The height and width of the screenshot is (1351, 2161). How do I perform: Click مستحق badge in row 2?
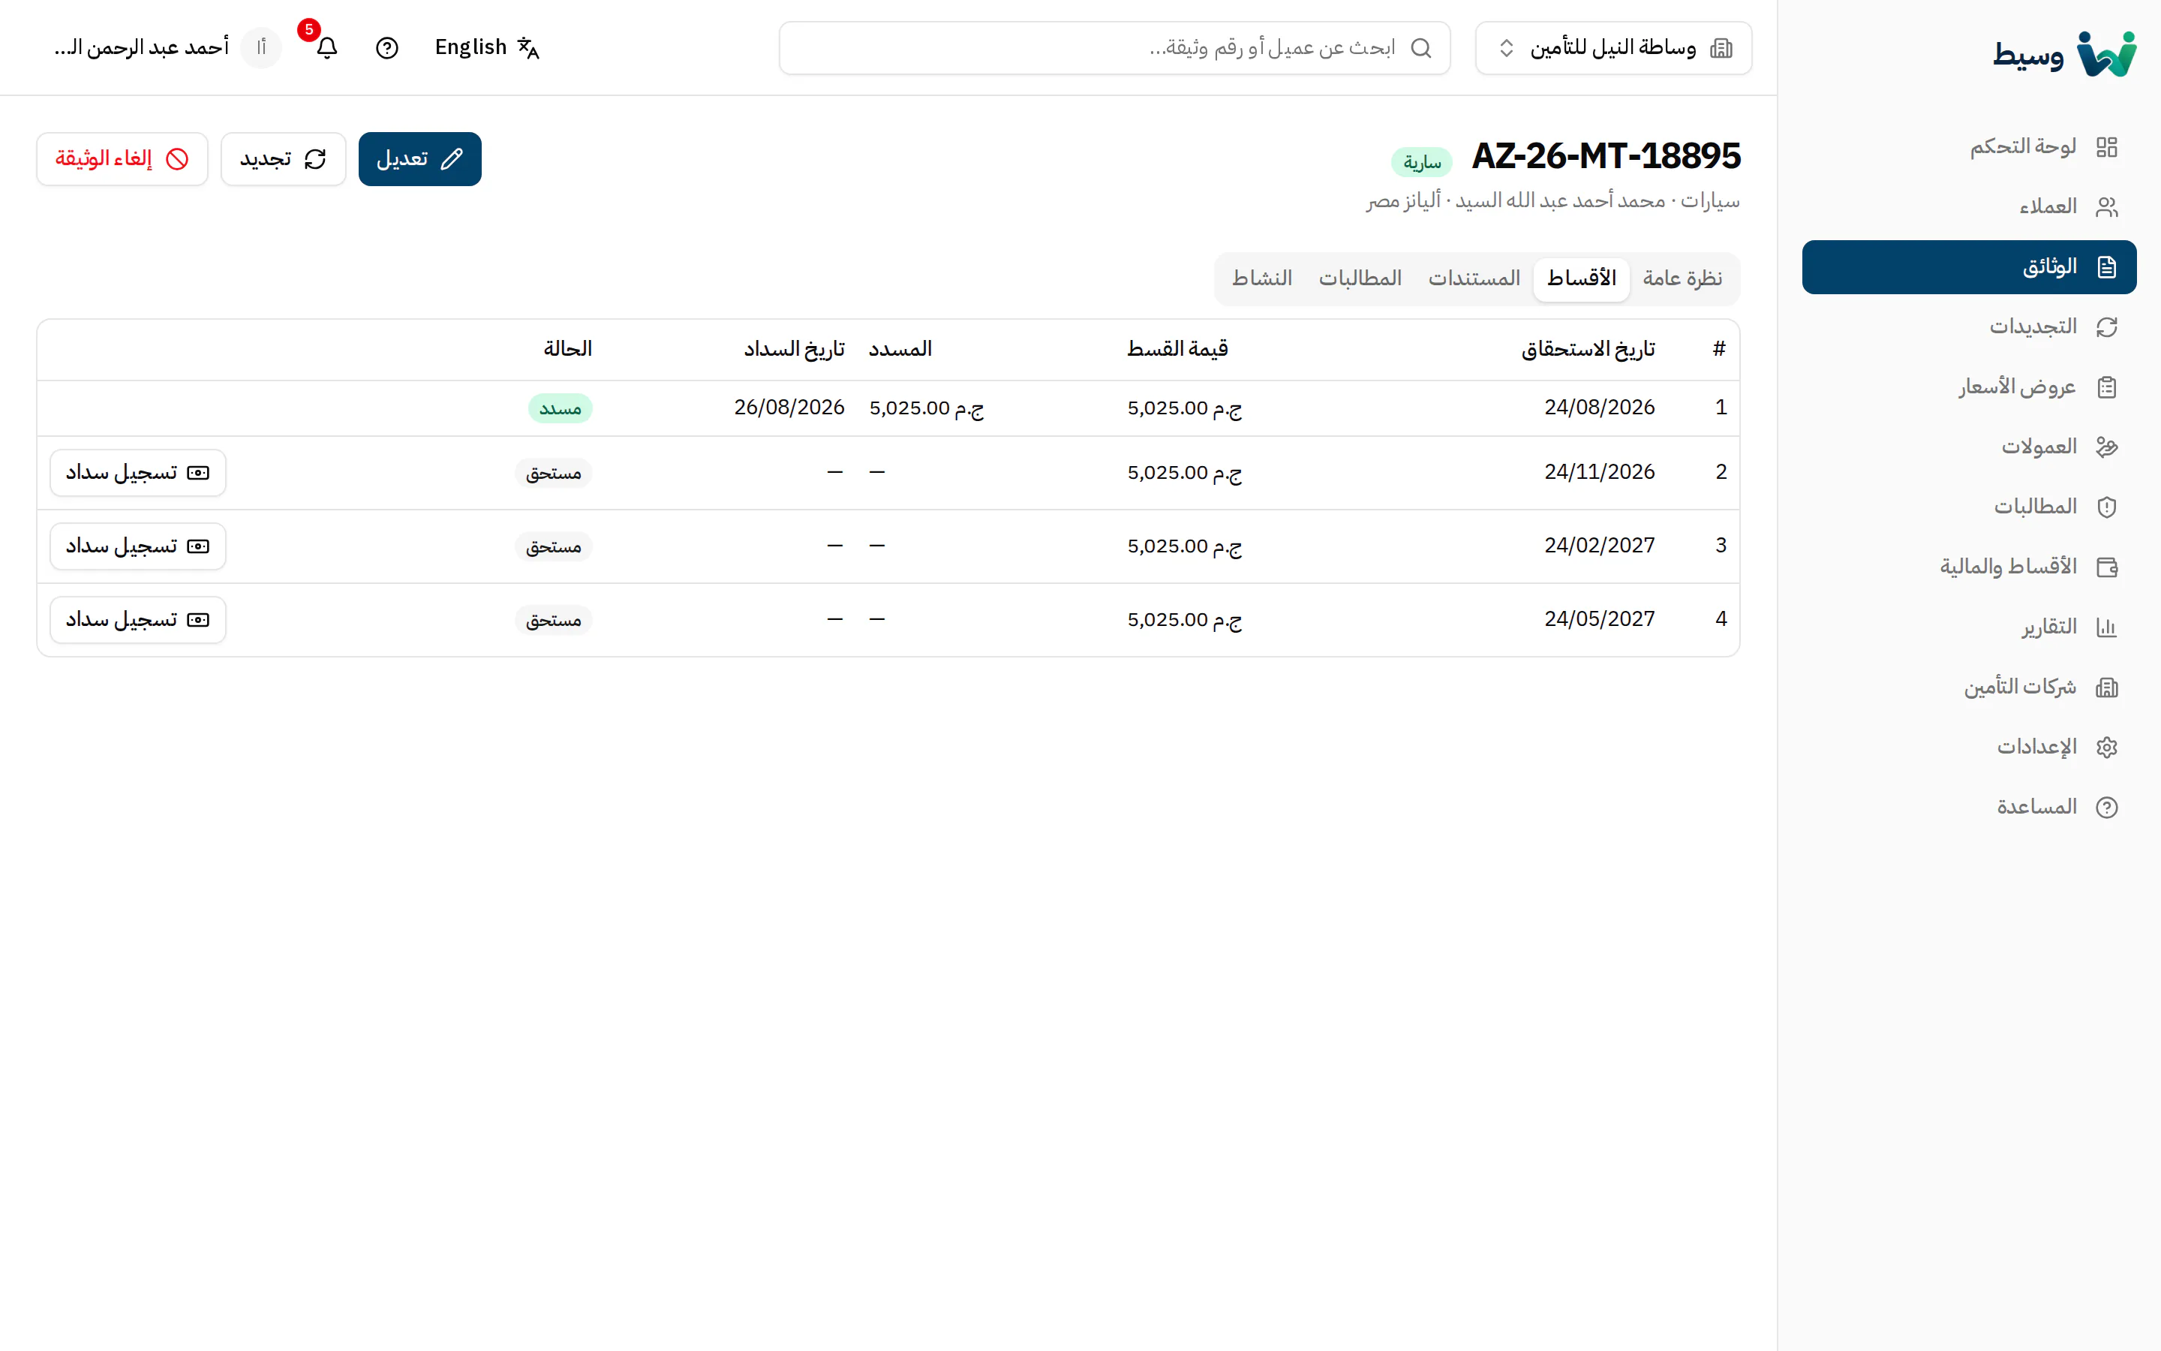pos(554,473)
